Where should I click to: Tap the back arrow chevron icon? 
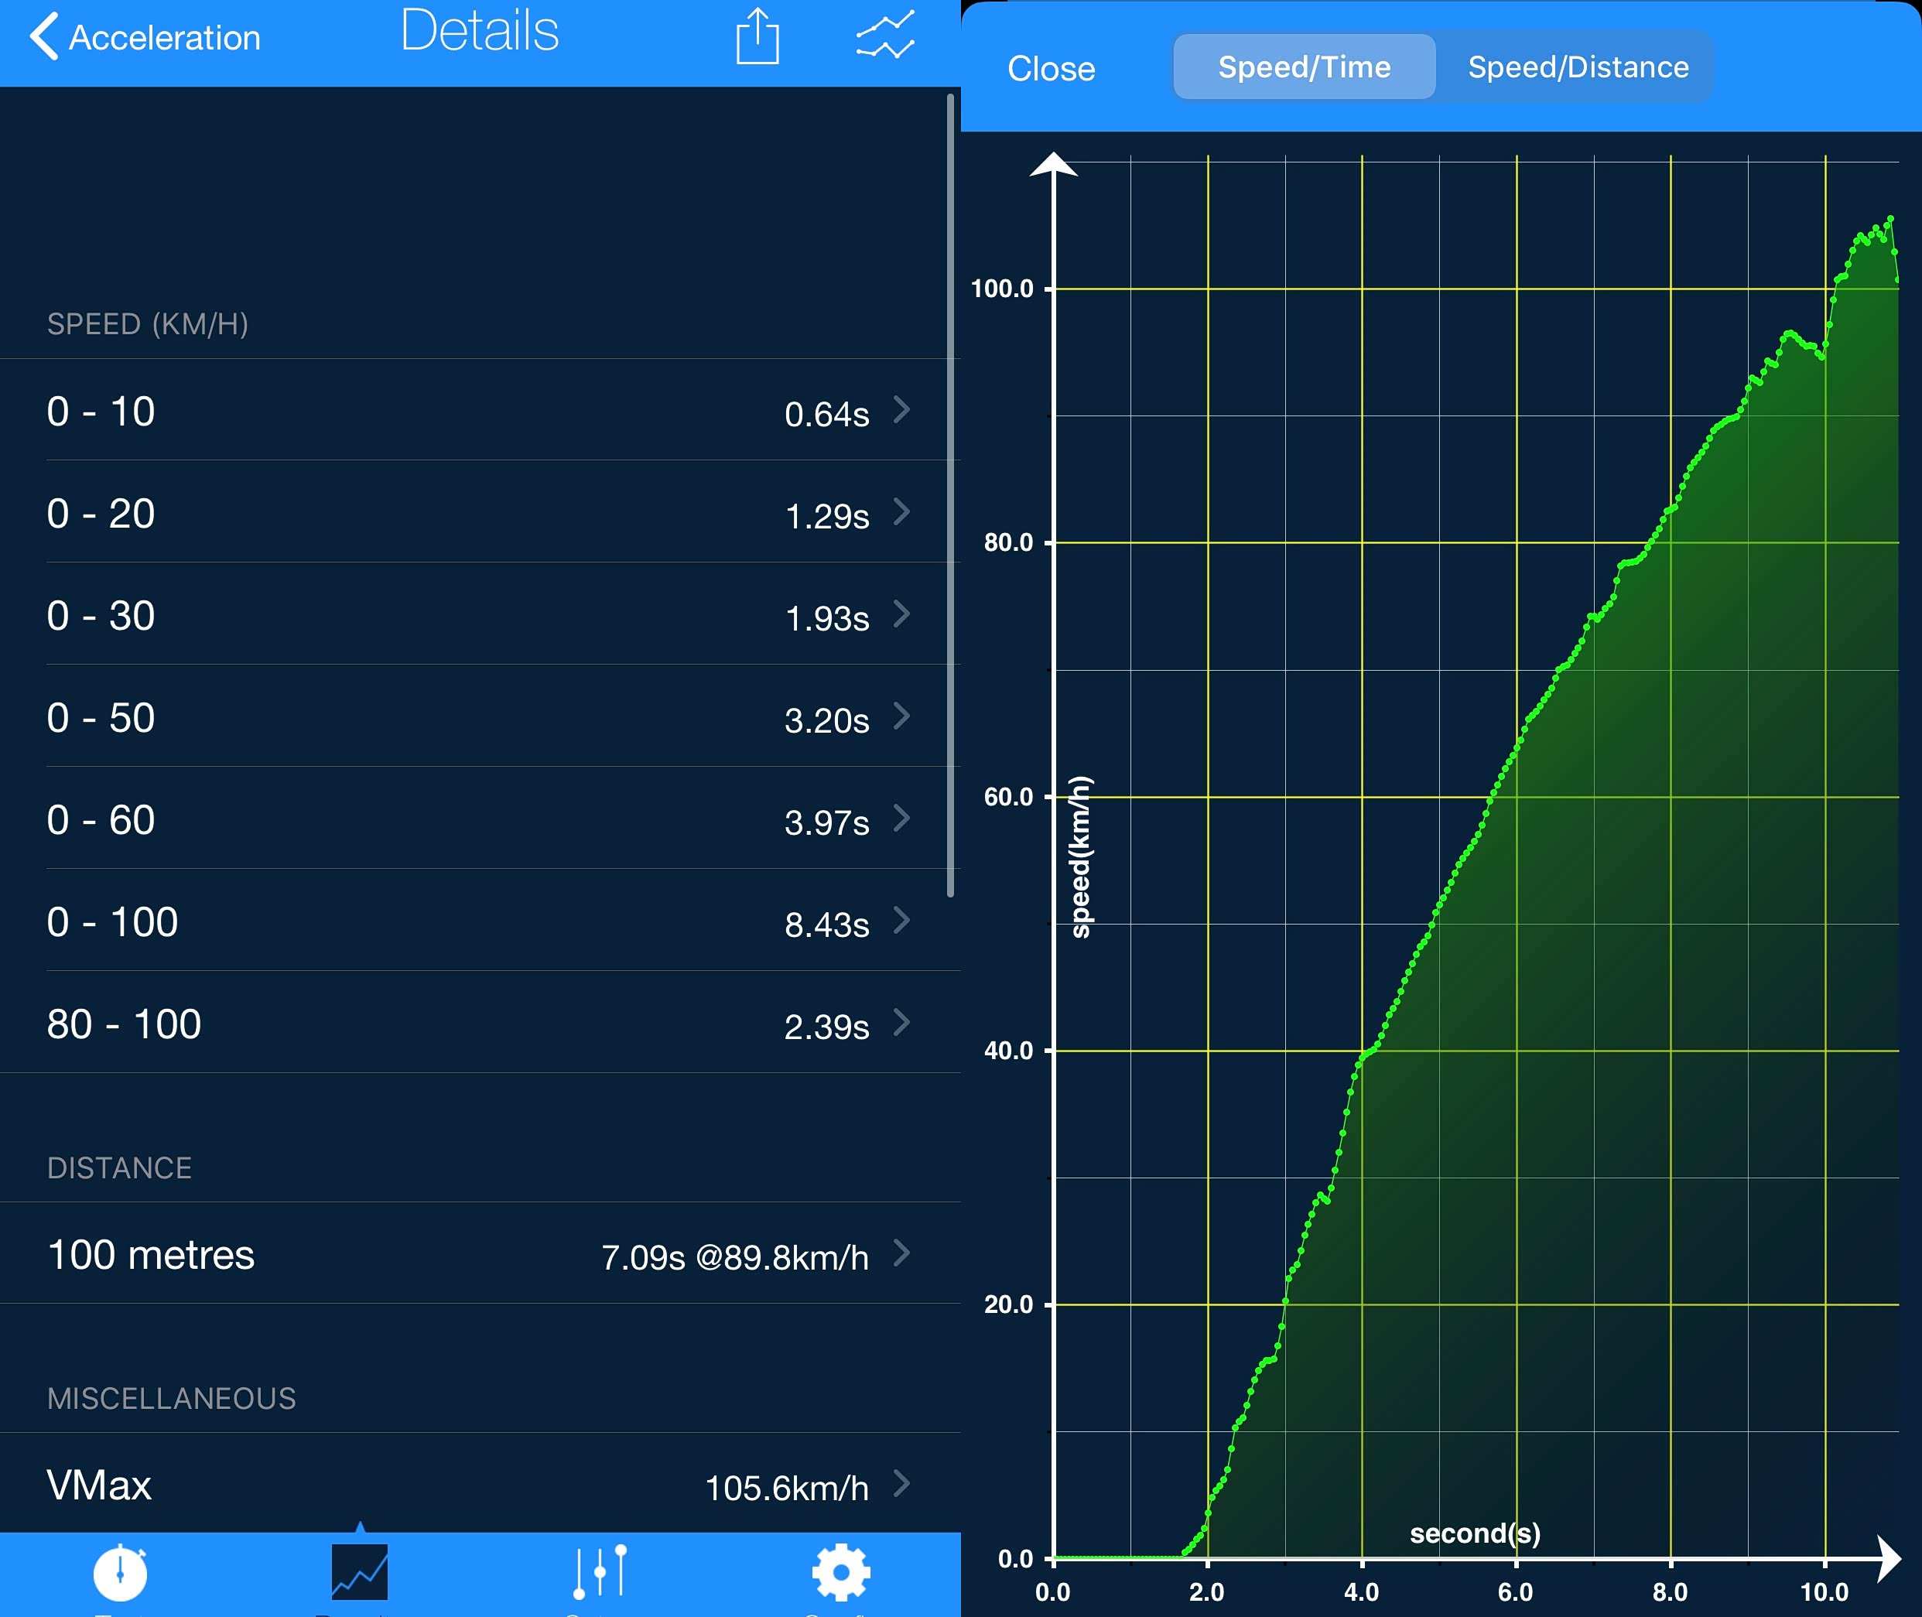click(43, 36)
